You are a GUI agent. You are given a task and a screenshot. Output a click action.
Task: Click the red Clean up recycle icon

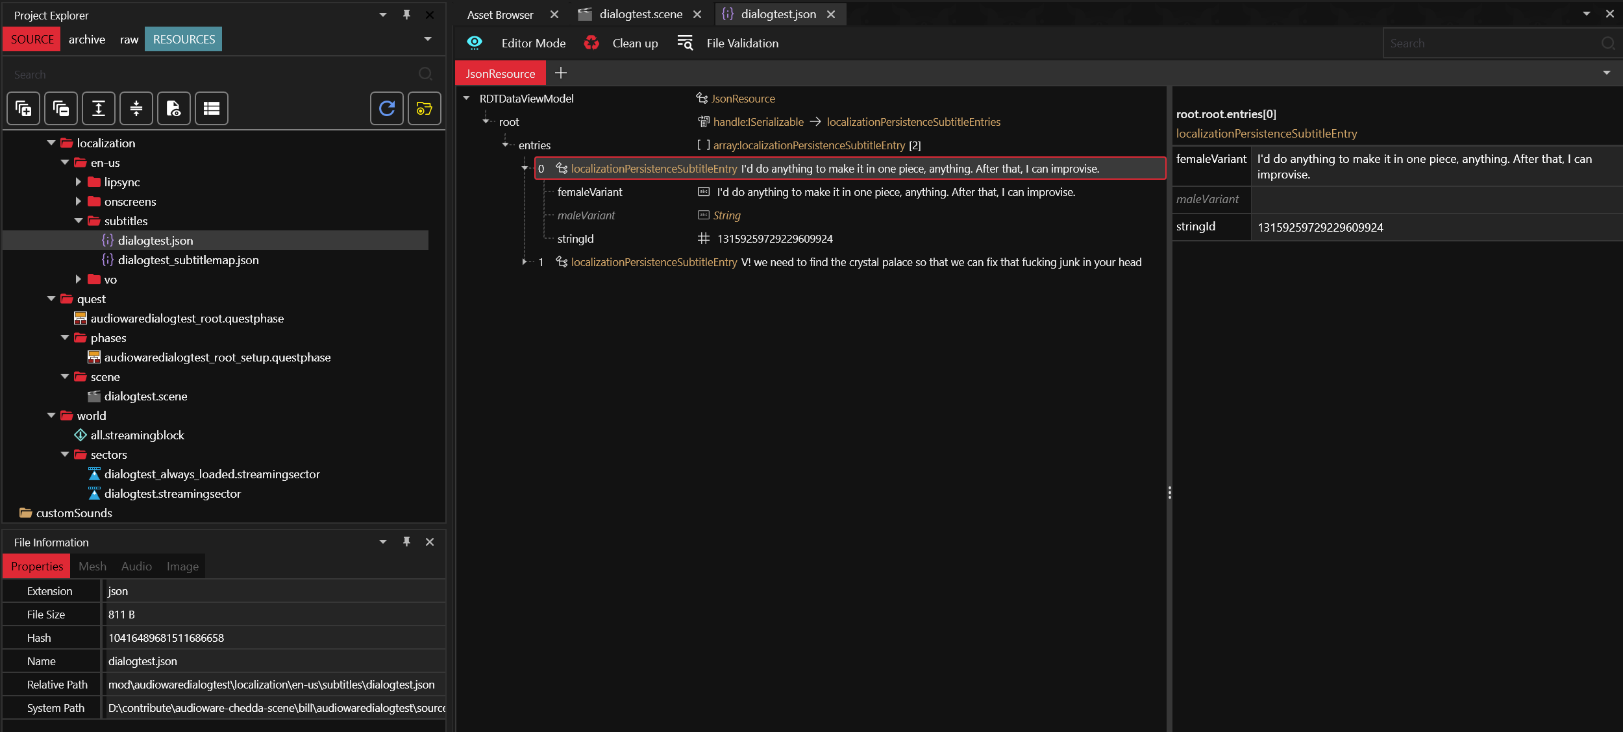click(x=591, y=43)
